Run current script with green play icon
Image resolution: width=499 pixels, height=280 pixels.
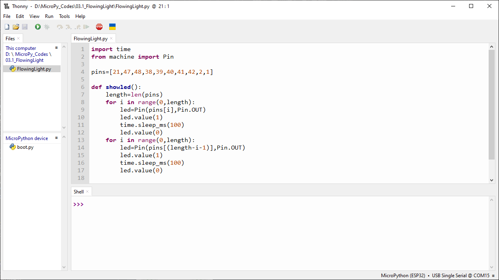(x=38, y=27)
